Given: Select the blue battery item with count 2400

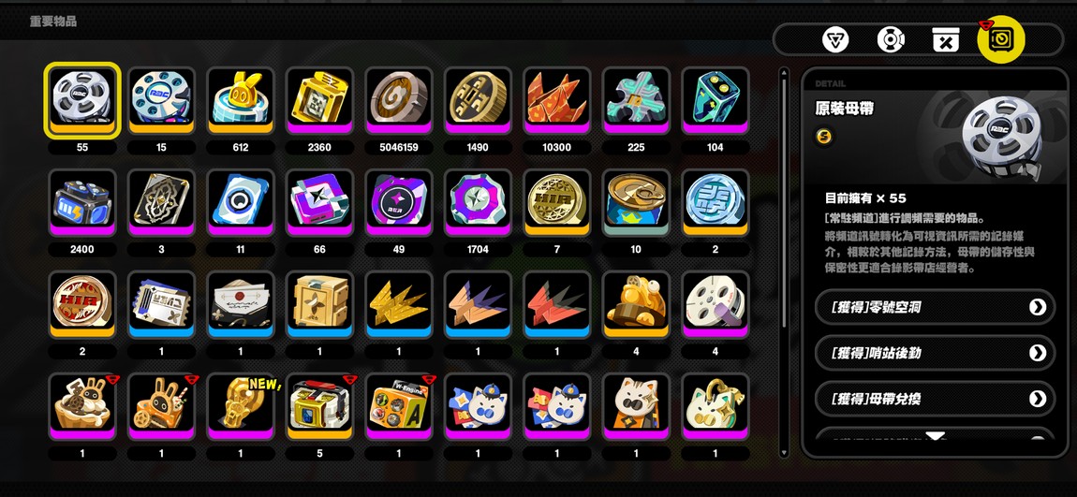Looking at the screenshot, I should (82, 202).
